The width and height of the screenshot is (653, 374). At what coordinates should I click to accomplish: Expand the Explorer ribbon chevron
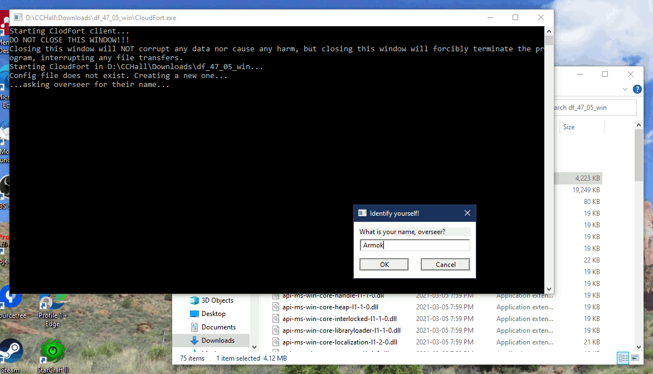pyautogui.click(x=625, y=89)
